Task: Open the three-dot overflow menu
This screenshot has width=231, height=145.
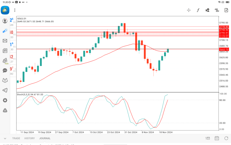Action: pos(15,10)
